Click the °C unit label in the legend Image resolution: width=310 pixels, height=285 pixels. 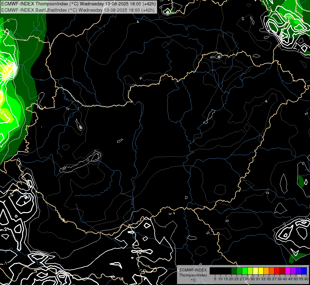[x=193, y=280]
